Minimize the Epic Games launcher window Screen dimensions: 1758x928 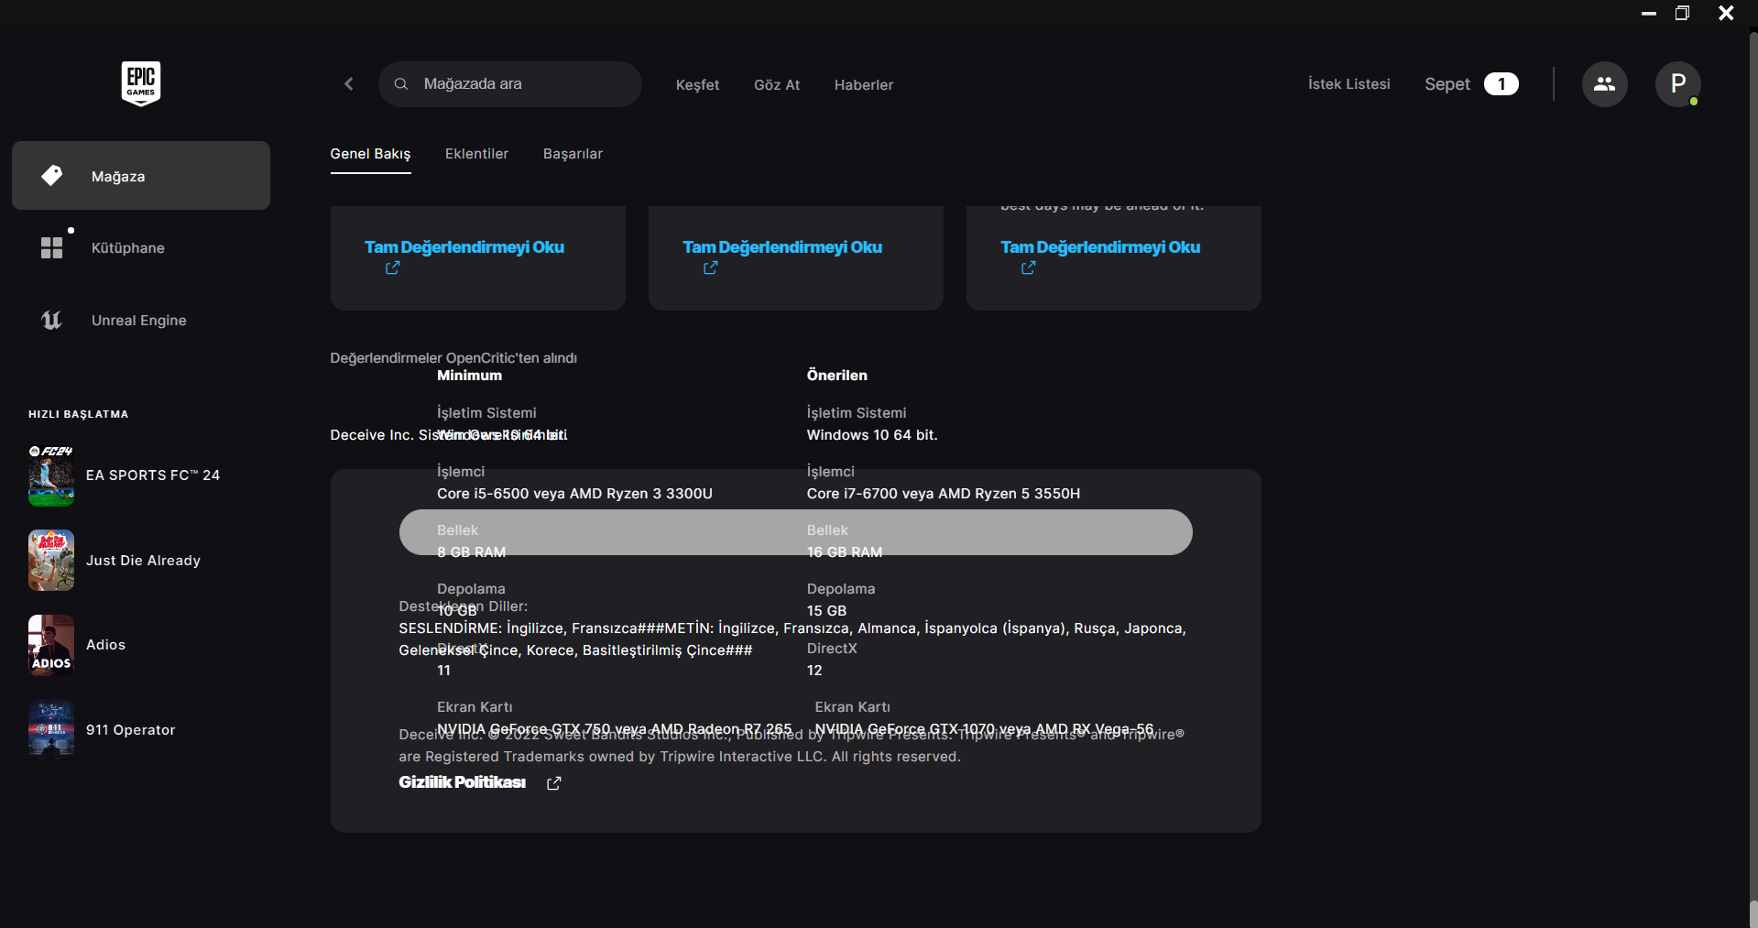tap(1649, 13)
